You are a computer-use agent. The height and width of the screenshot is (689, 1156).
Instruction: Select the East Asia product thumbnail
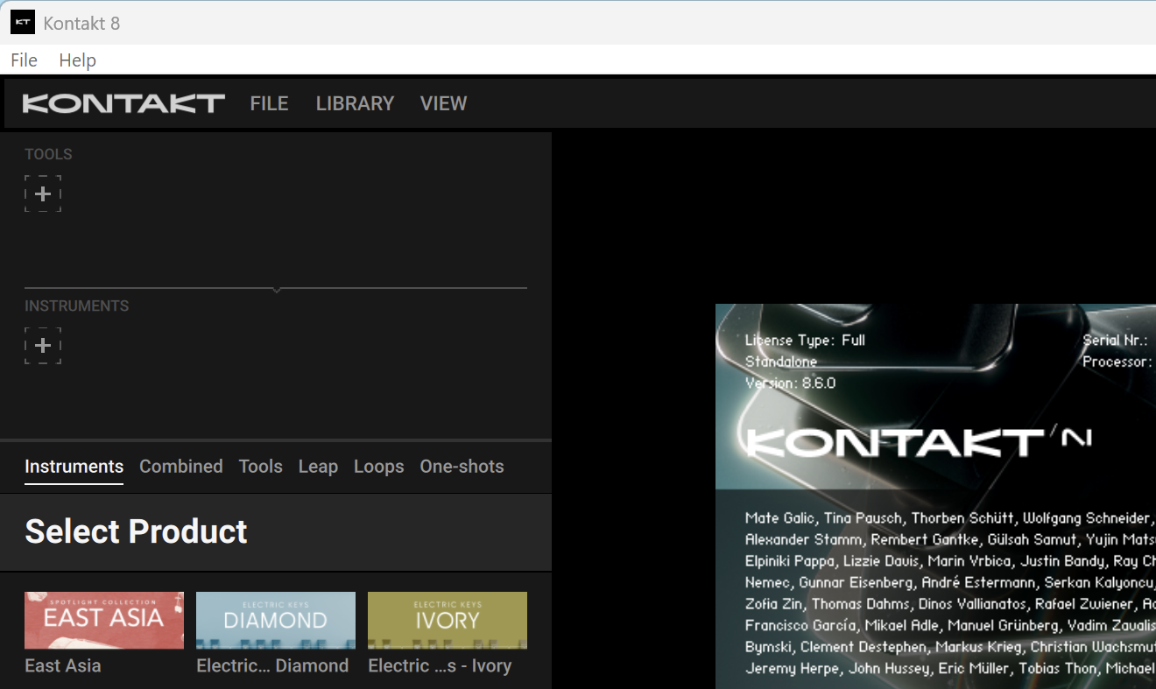104,620
